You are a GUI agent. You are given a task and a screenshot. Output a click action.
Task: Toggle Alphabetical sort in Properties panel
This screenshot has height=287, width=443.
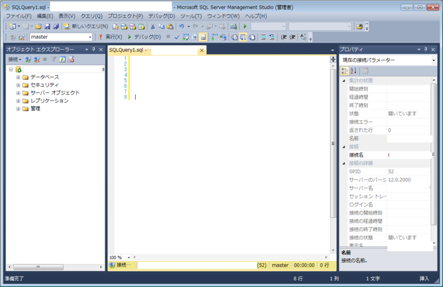pos(353,71)
